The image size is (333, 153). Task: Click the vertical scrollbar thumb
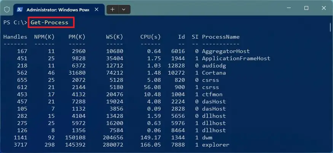[330, 27]
